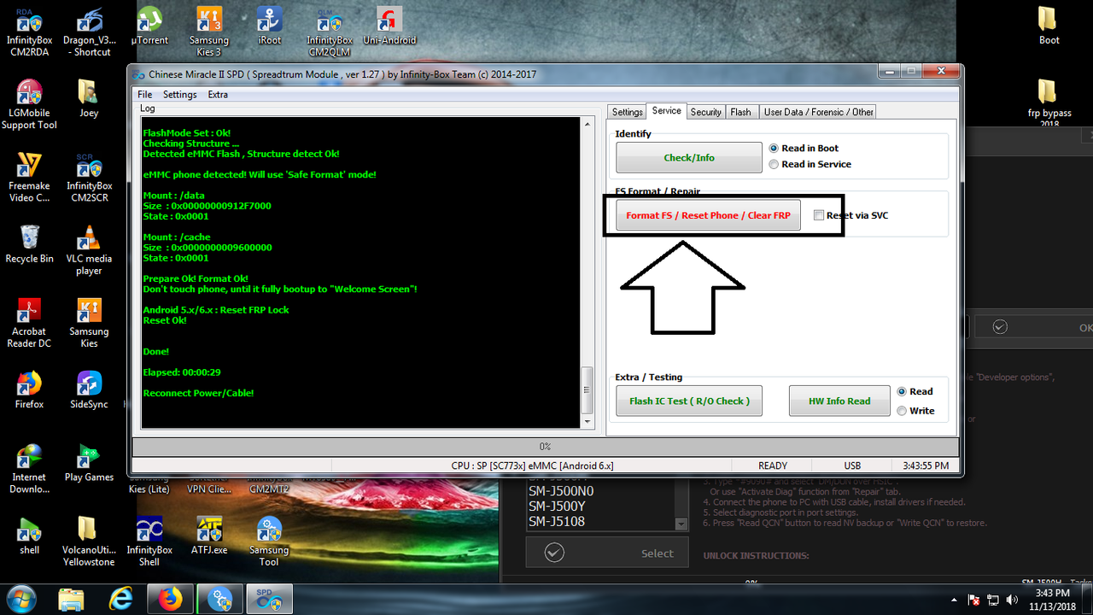The image size is (1093, 615).
Task: Open Internet Explorer from taskbar
Action: tap(120, 599)
